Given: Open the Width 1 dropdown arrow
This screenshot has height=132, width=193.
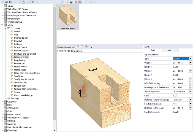Looking at the screenshot, I should pyautogui.click(x=191, y=63).
